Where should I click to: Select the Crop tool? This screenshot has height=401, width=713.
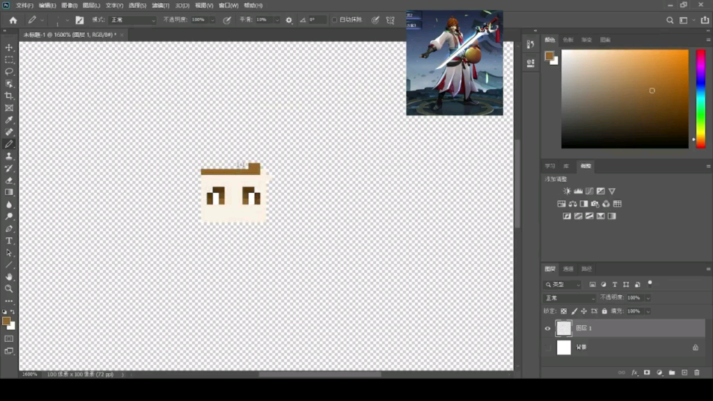(x=9, y=96)
